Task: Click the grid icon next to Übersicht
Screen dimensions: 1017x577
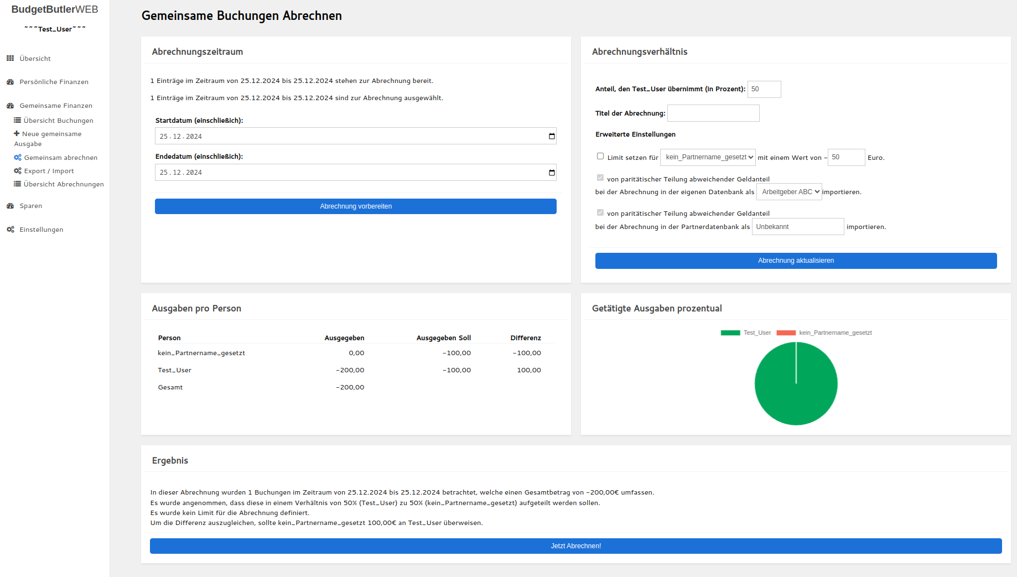Action: [10, 58]
